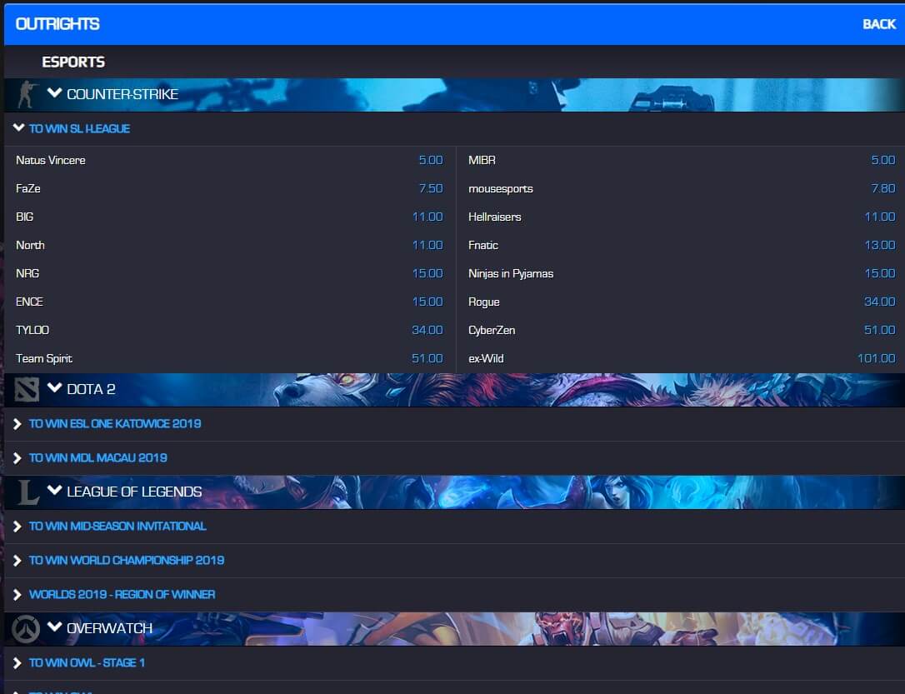Bet on ex-Wild at 101.00
Viewport: 905px width, 694px height.
point(876,358)
